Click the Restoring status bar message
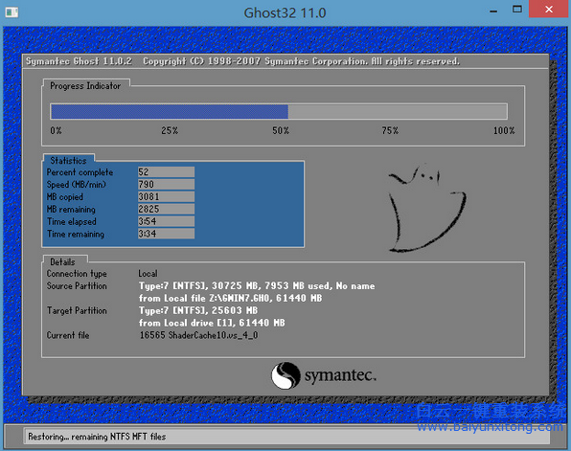The image size is (571, 451). coord(97,437)
